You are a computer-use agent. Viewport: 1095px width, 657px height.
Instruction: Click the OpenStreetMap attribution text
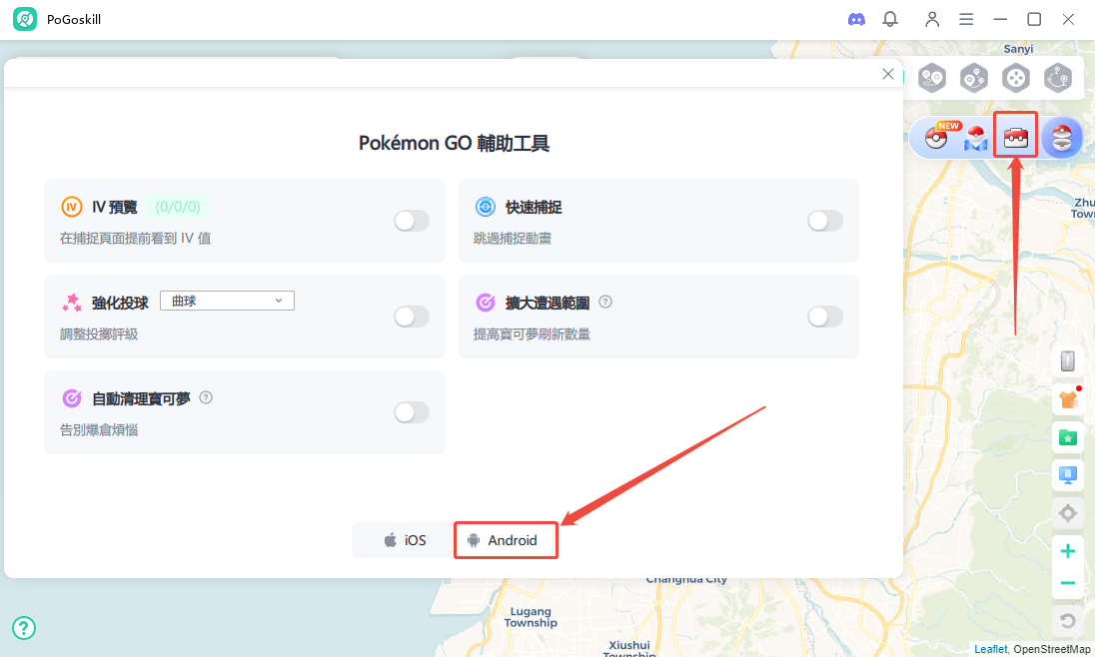point(1052,649)
